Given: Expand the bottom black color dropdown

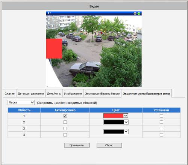Looking at the screenshot, I should click(116, 132).
